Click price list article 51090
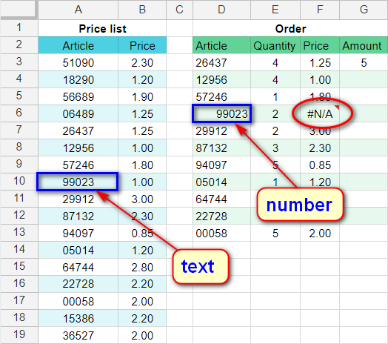The height and width of the screenshot is (344, 388). click(78, 62)
